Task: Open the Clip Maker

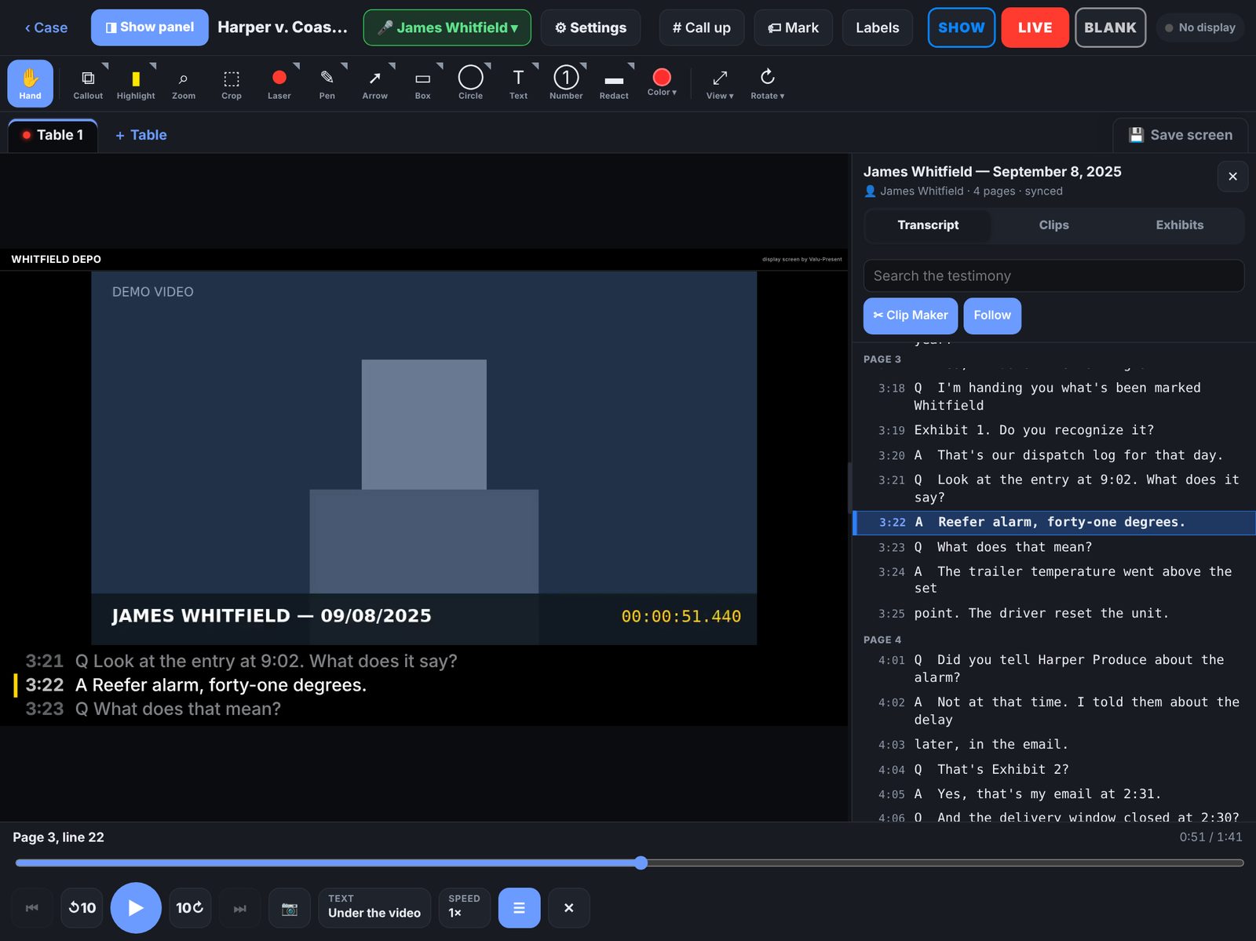Action: [x=911, y=315]
